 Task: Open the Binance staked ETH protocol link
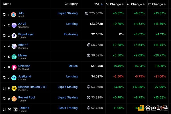coord(32,87)
